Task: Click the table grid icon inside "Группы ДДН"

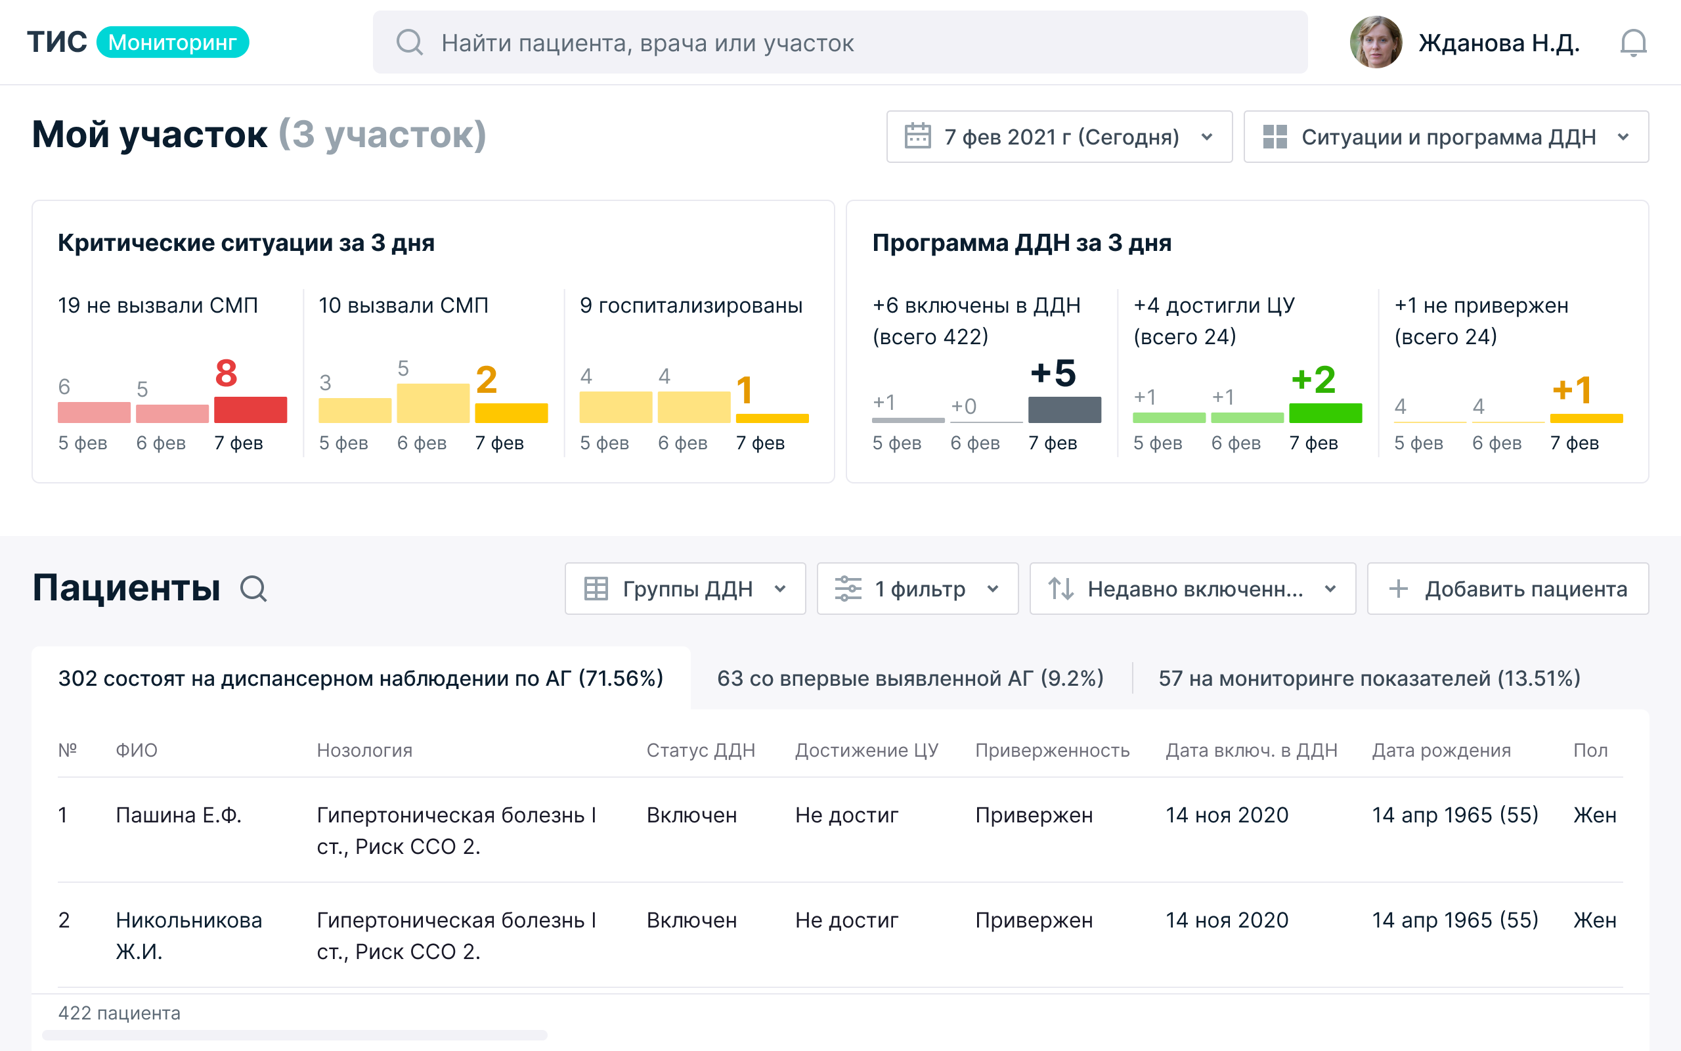Action: click(596, 589)
